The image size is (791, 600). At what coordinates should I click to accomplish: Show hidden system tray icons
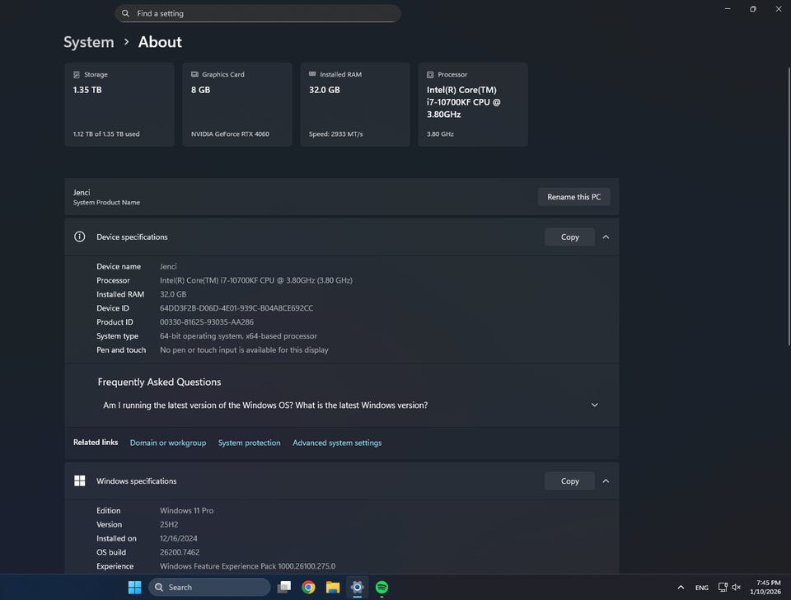click(x=681, y=587)
